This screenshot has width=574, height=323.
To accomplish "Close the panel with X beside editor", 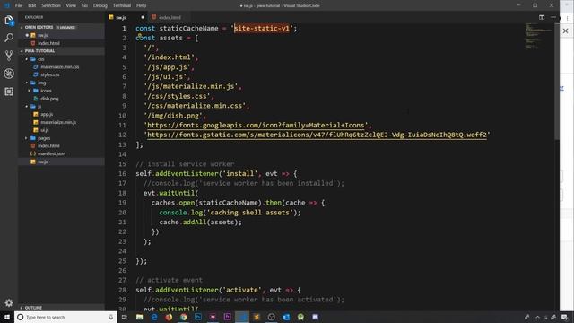I will point(566,31).
